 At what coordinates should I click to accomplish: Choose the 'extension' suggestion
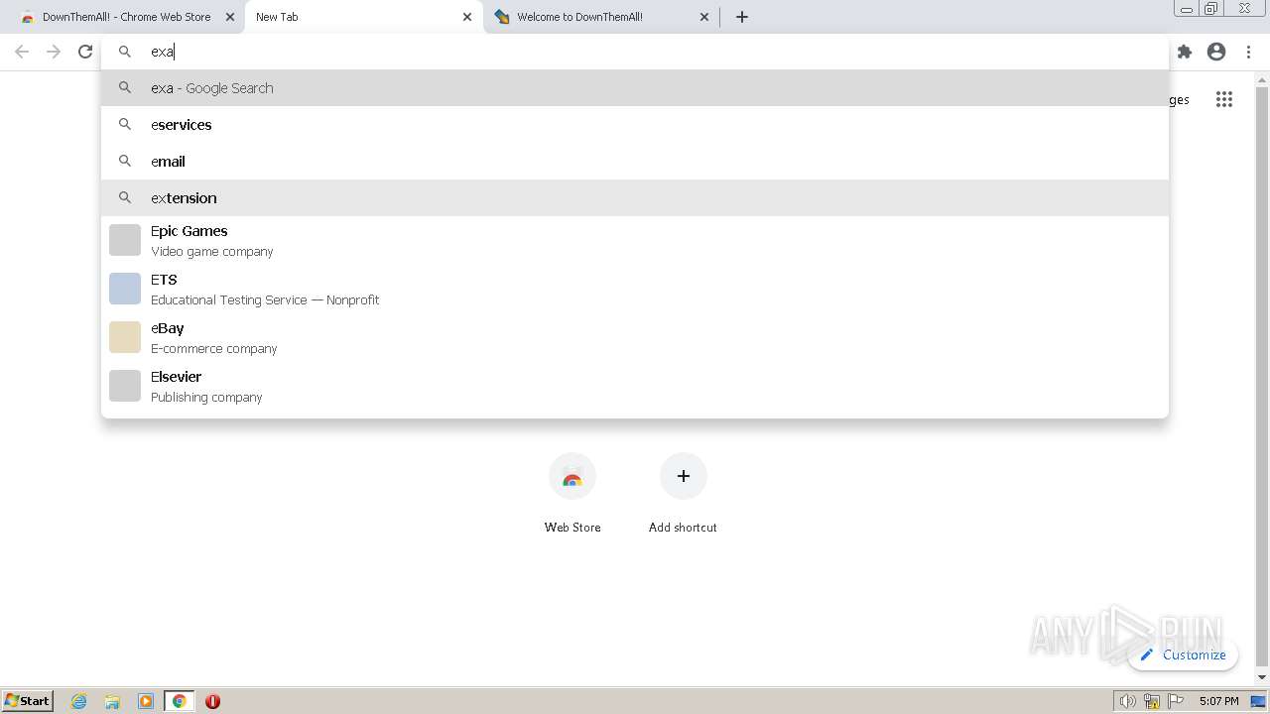[635, 198]
